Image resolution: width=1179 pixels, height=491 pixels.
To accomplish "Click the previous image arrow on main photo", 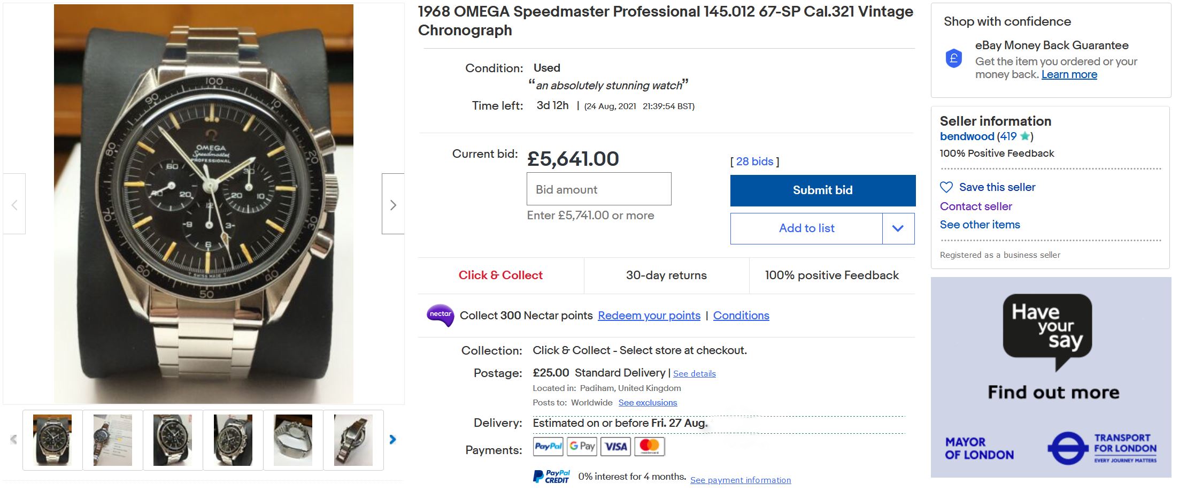I will pyautogui.click(x=14, y=204).
